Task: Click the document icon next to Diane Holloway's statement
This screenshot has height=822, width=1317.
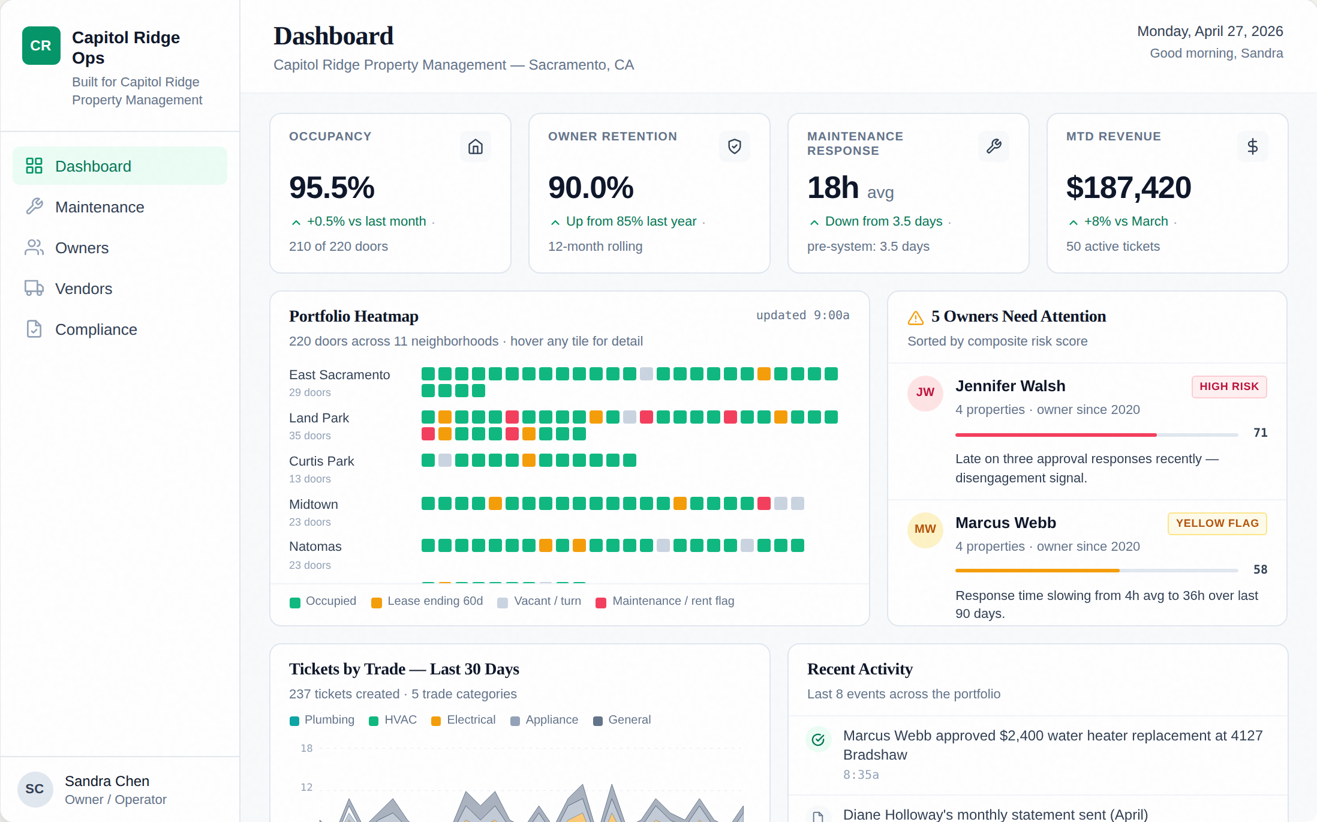Action: pos(818,815)
